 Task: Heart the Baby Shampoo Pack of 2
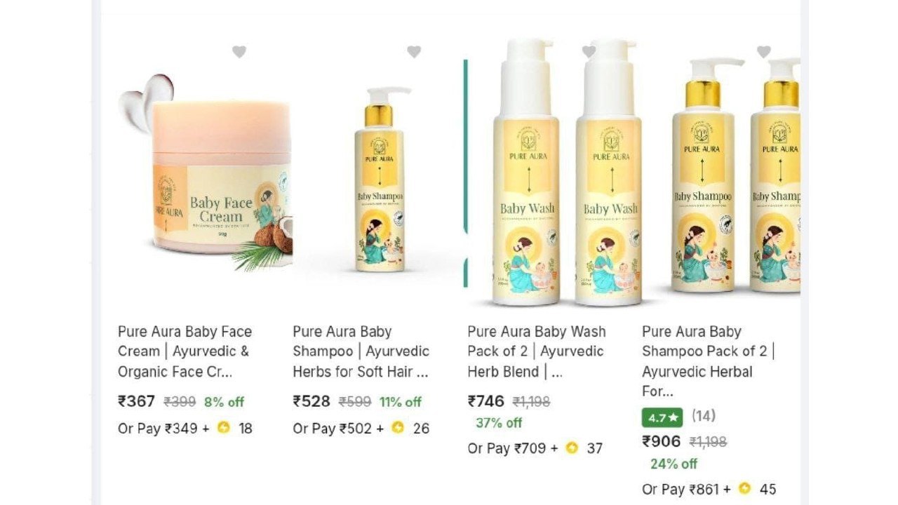(x=763, y=52)
